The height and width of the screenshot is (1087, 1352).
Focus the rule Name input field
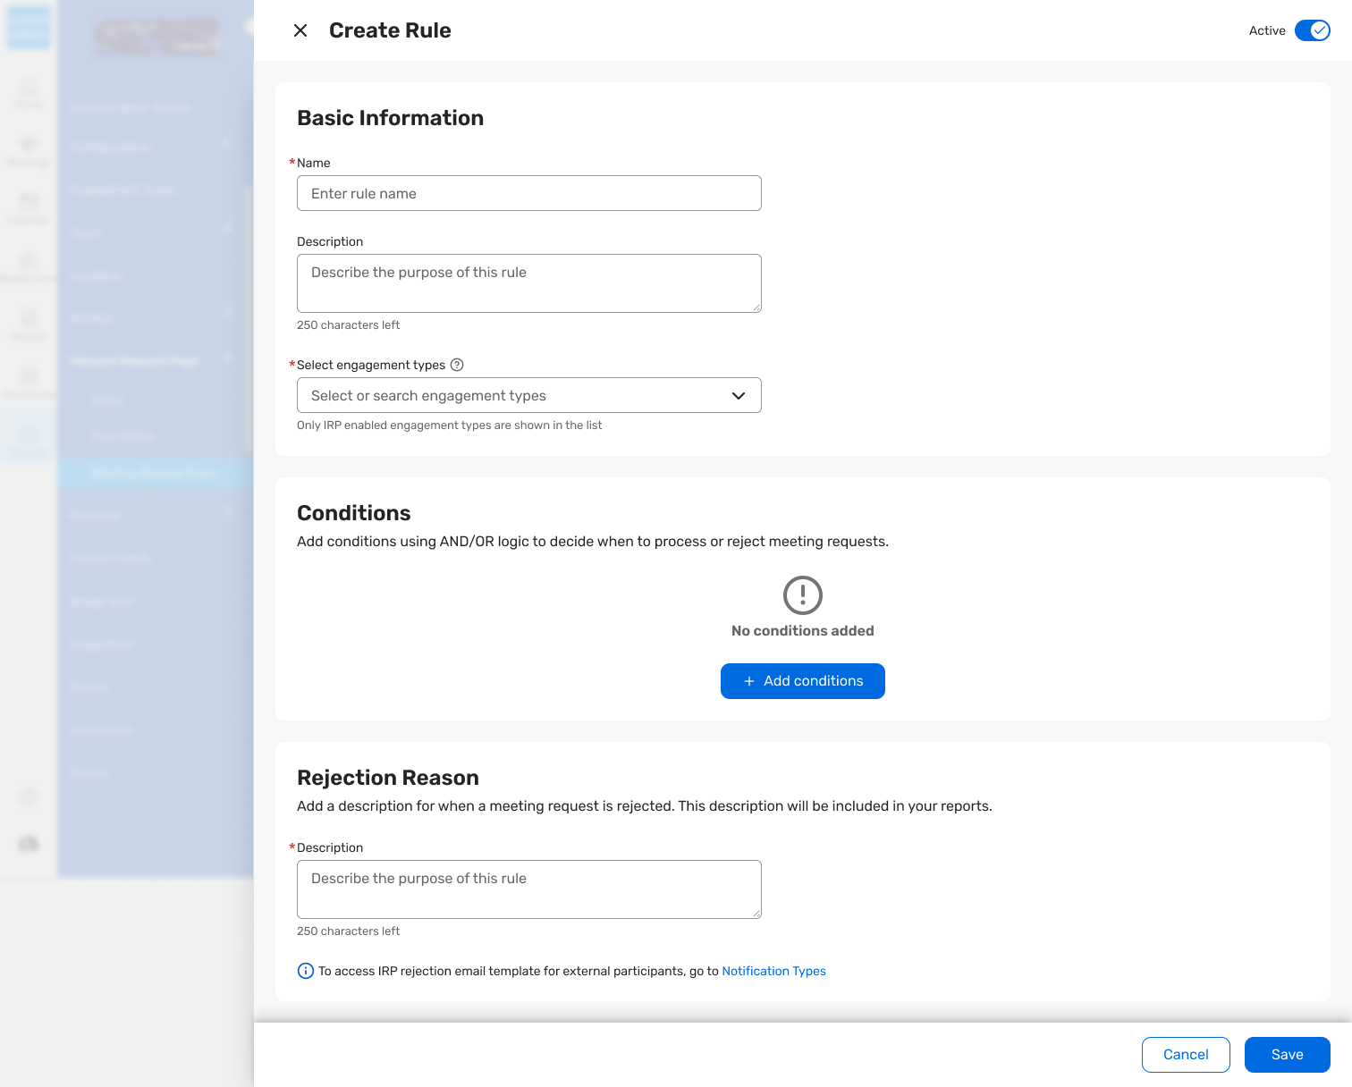pos(528,194)
